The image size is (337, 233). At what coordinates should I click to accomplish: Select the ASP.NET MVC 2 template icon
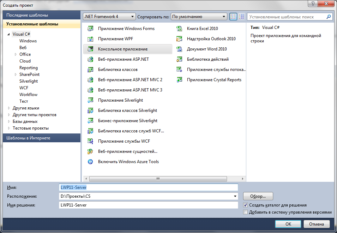(x=90, y=80)
